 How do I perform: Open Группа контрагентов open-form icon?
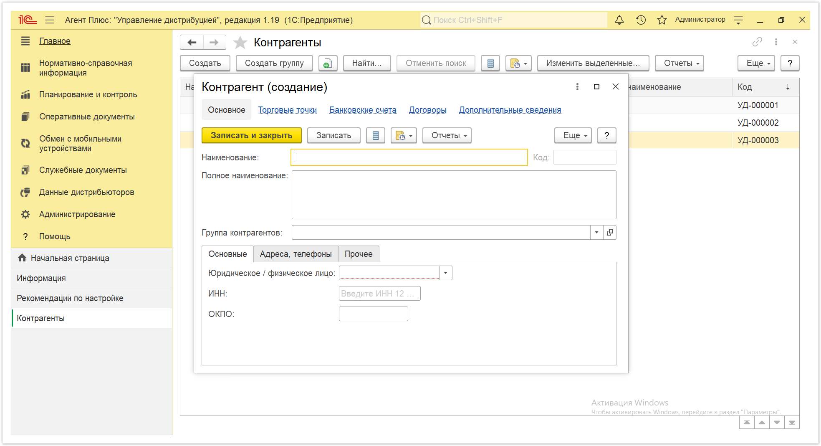tap(610, 232)
